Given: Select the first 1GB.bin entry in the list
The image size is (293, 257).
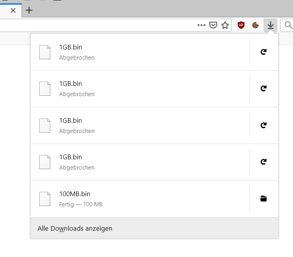Looking at the screenshot, I should [x=137, y=52].
